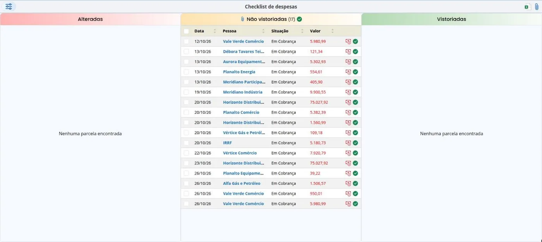Open the filter settings icon beside the title

click(9, 7)
